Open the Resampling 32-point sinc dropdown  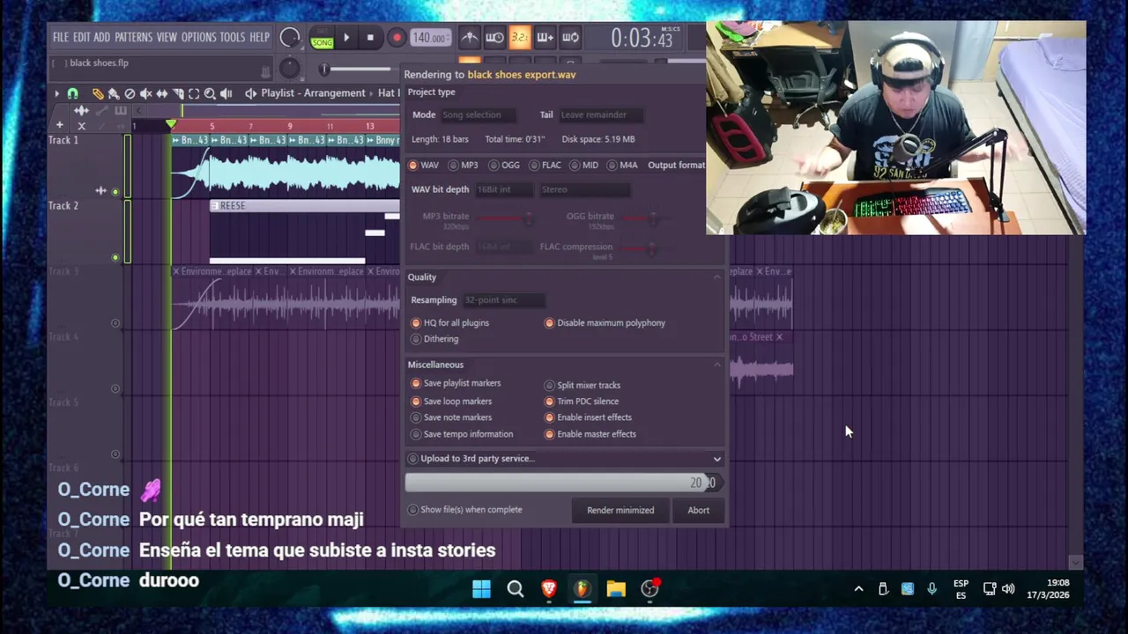pyautogui.click(x=503, y=300)
